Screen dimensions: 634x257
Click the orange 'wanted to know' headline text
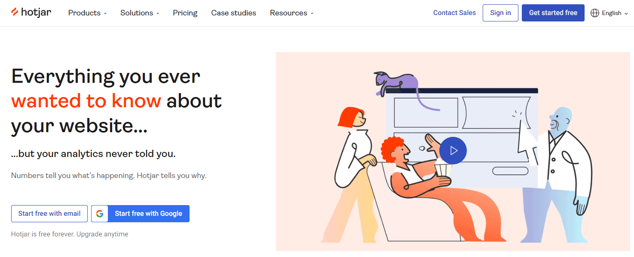(x=86, y=101)
